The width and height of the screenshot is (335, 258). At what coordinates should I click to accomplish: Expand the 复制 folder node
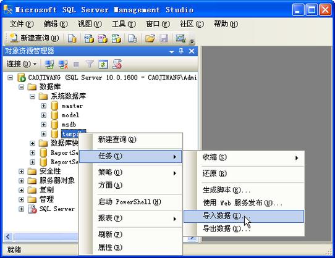tap(22, 190)
